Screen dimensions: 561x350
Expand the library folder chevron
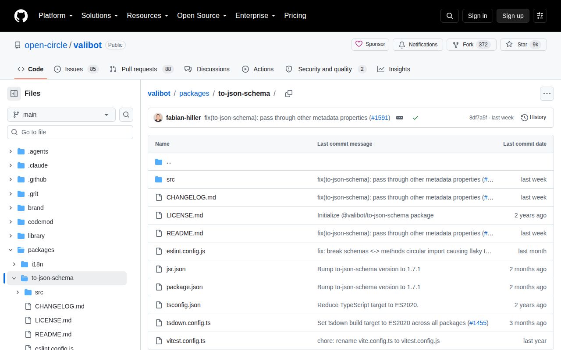(x=11, y=236)
